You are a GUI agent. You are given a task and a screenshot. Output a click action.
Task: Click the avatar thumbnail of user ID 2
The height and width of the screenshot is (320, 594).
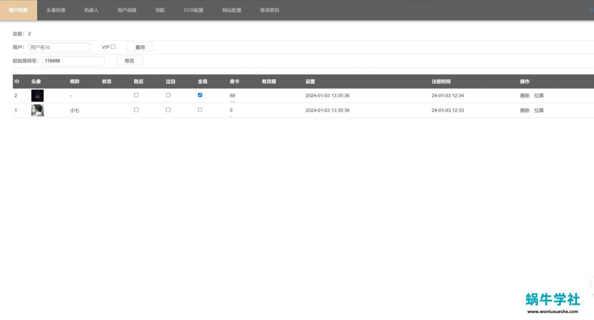(37, 96)
